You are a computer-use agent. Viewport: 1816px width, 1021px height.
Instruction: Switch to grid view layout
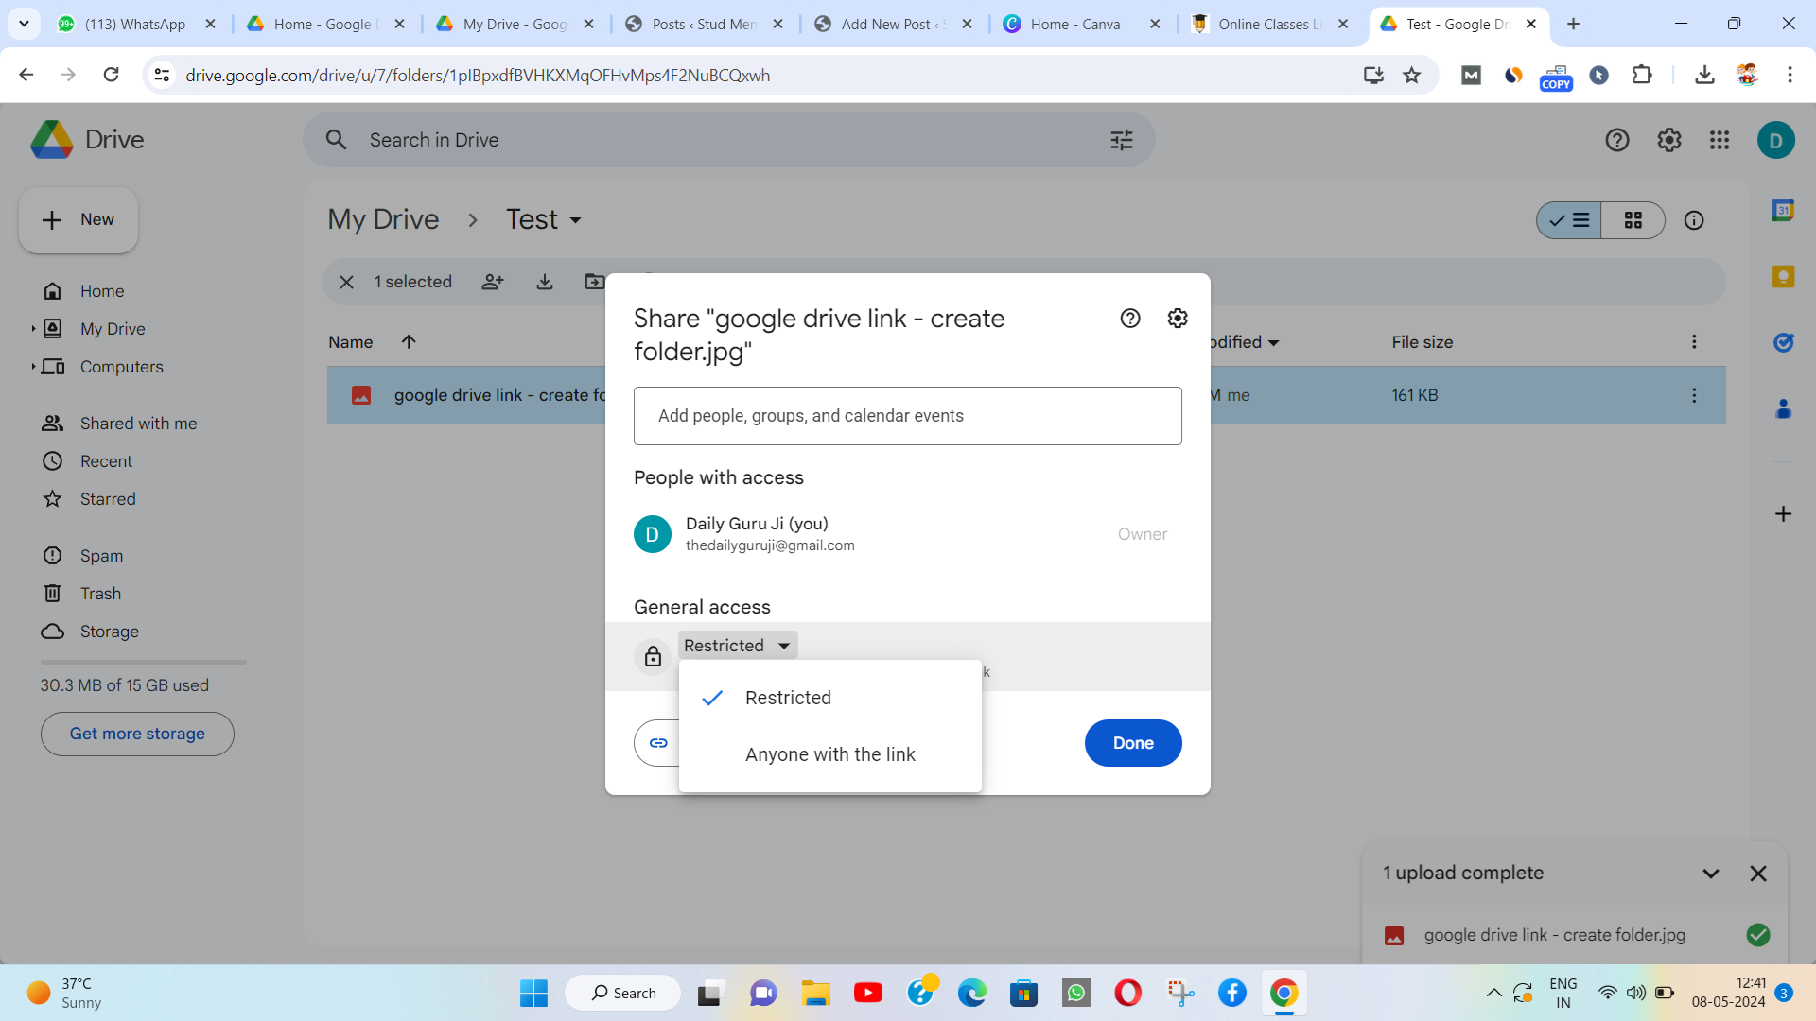(x=1634, y=219)
